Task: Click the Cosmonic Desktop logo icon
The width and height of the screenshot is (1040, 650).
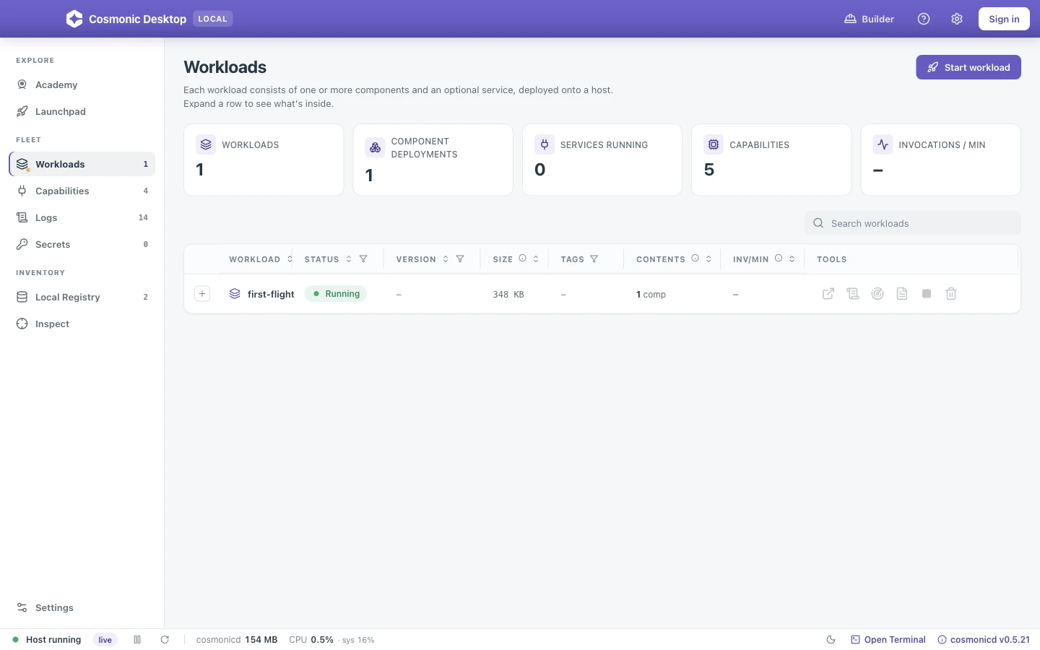Action: [74, 19]
